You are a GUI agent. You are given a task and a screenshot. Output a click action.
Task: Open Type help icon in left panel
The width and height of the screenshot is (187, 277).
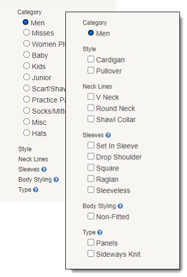[x=35, y=190]
